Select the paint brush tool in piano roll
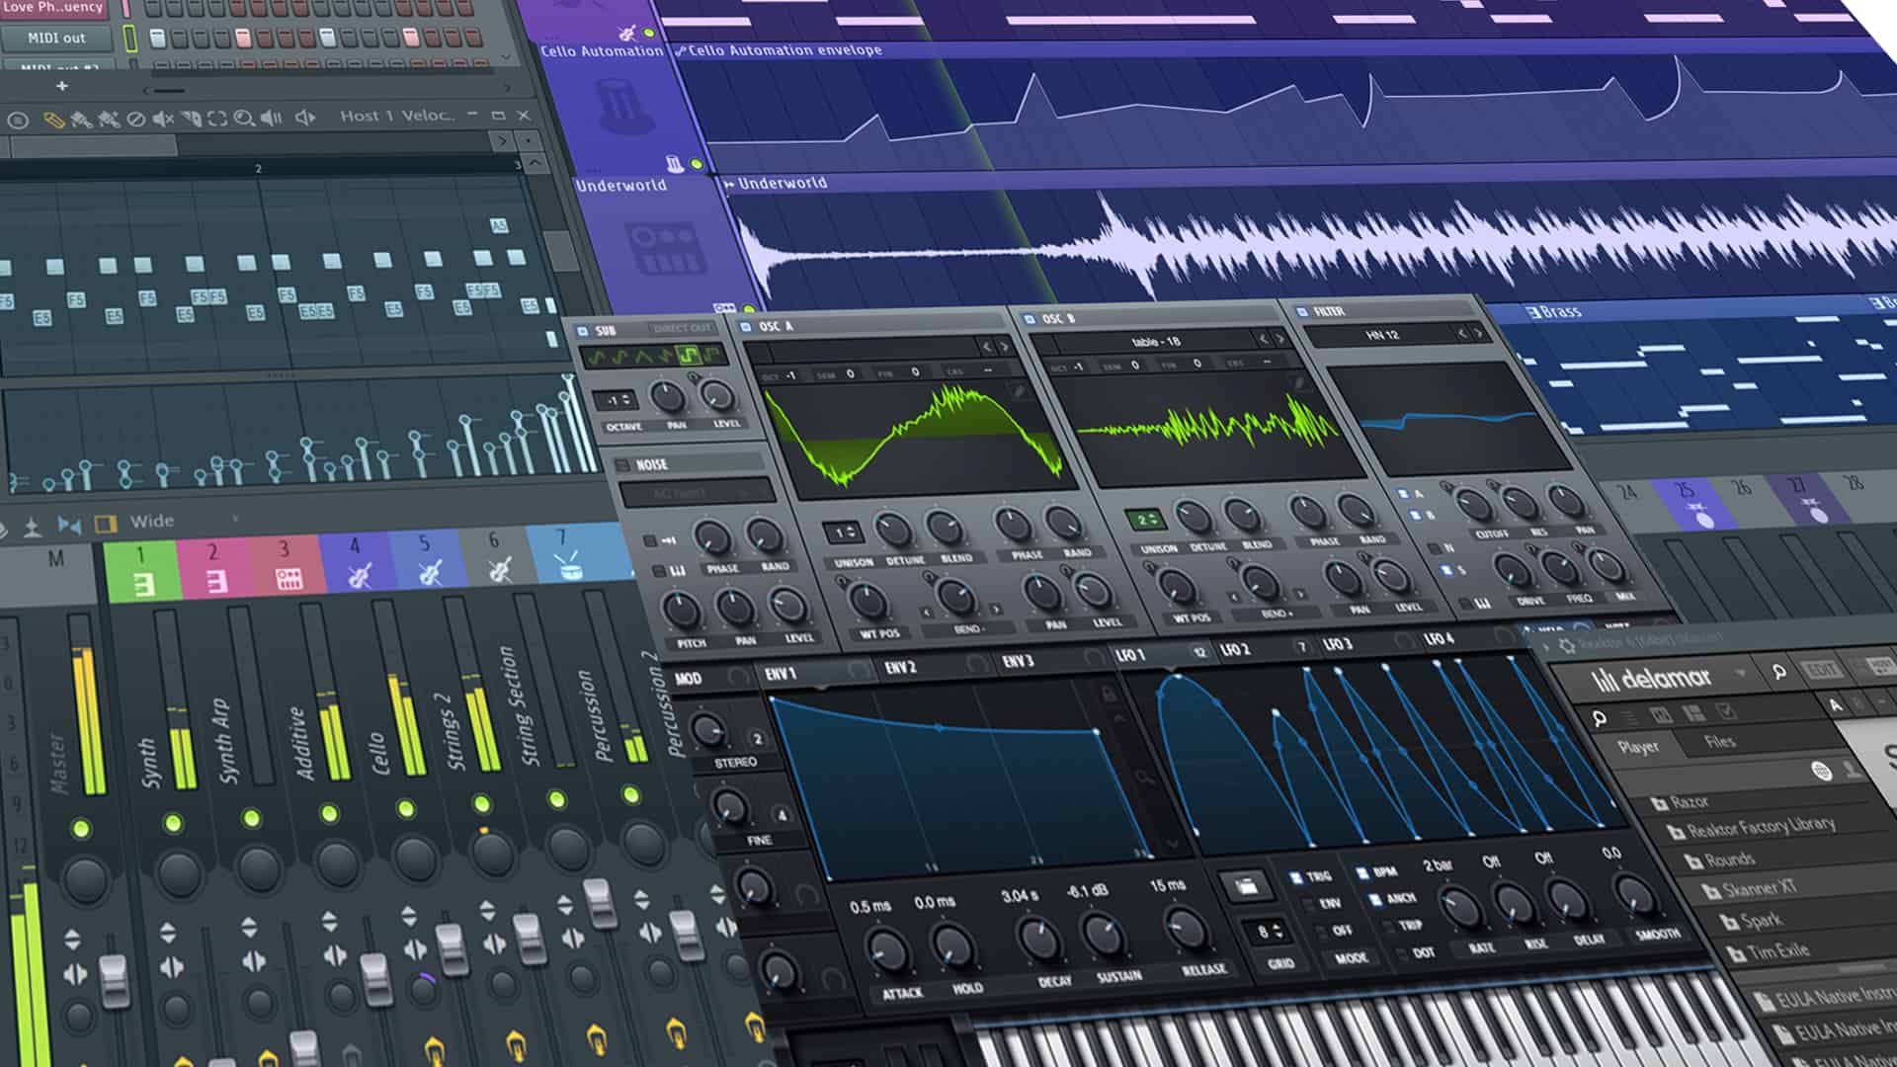The height and width of the screenshot is (1067, 1897). [82, 121]
